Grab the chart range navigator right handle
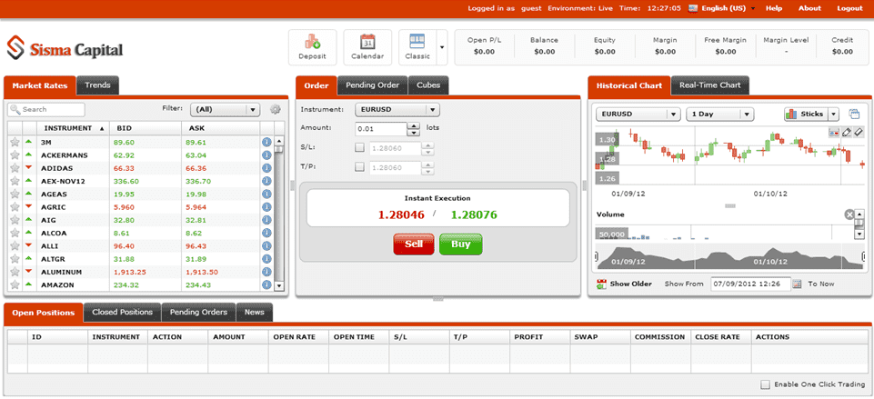Image resolution: width=874 pixels, height=399 pixels. [x=863, y=257]
